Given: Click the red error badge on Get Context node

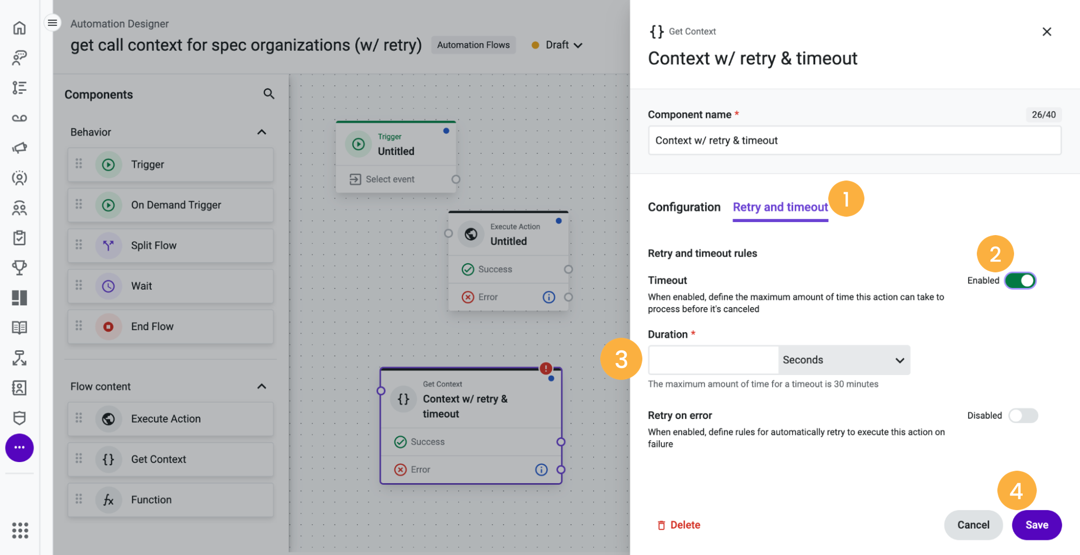Looking at the screenshot, I should 546,369.
